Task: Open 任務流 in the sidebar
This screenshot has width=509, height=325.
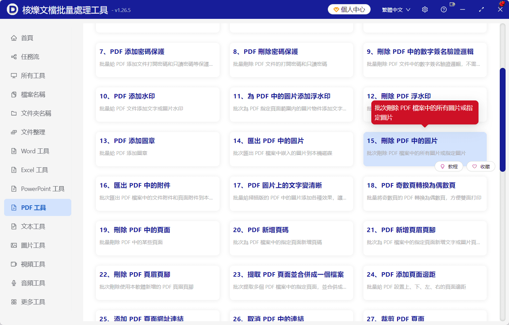Action: pos(38,57)
